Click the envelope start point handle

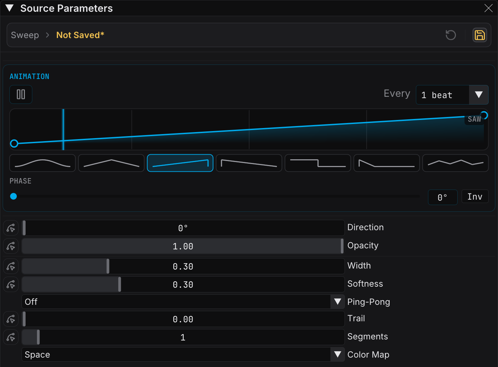[14, 144]
